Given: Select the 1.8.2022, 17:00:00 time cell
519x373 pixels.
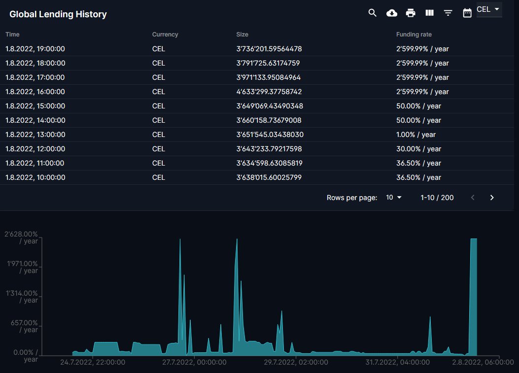Looking at the screenshot, I should tap(35, 77).
